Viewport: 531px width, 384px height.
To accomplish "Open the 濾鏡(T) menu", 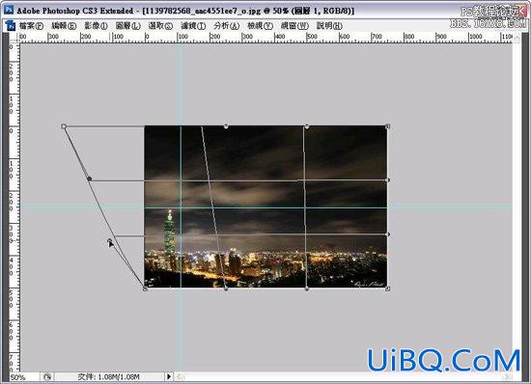I will pos(193,26).
